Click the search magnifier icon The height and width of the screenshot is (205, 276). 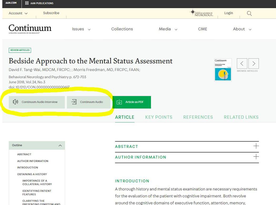click(x=249, y=13)
